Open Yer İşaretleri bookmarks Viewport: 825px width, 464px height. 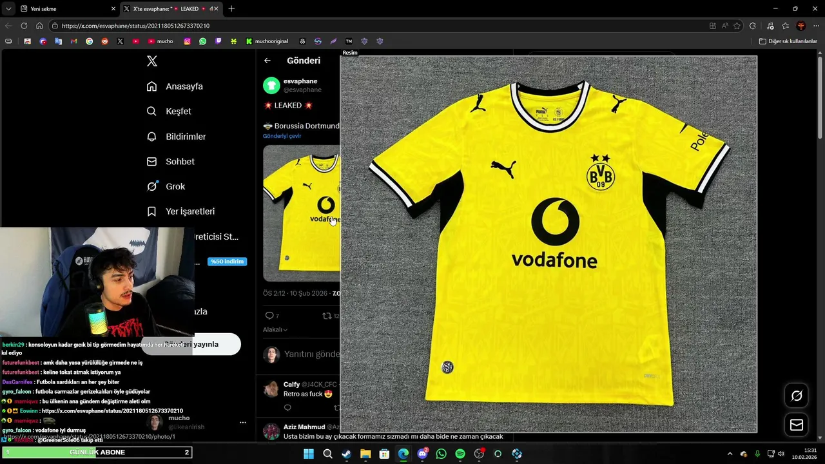[x=180, y=211]
